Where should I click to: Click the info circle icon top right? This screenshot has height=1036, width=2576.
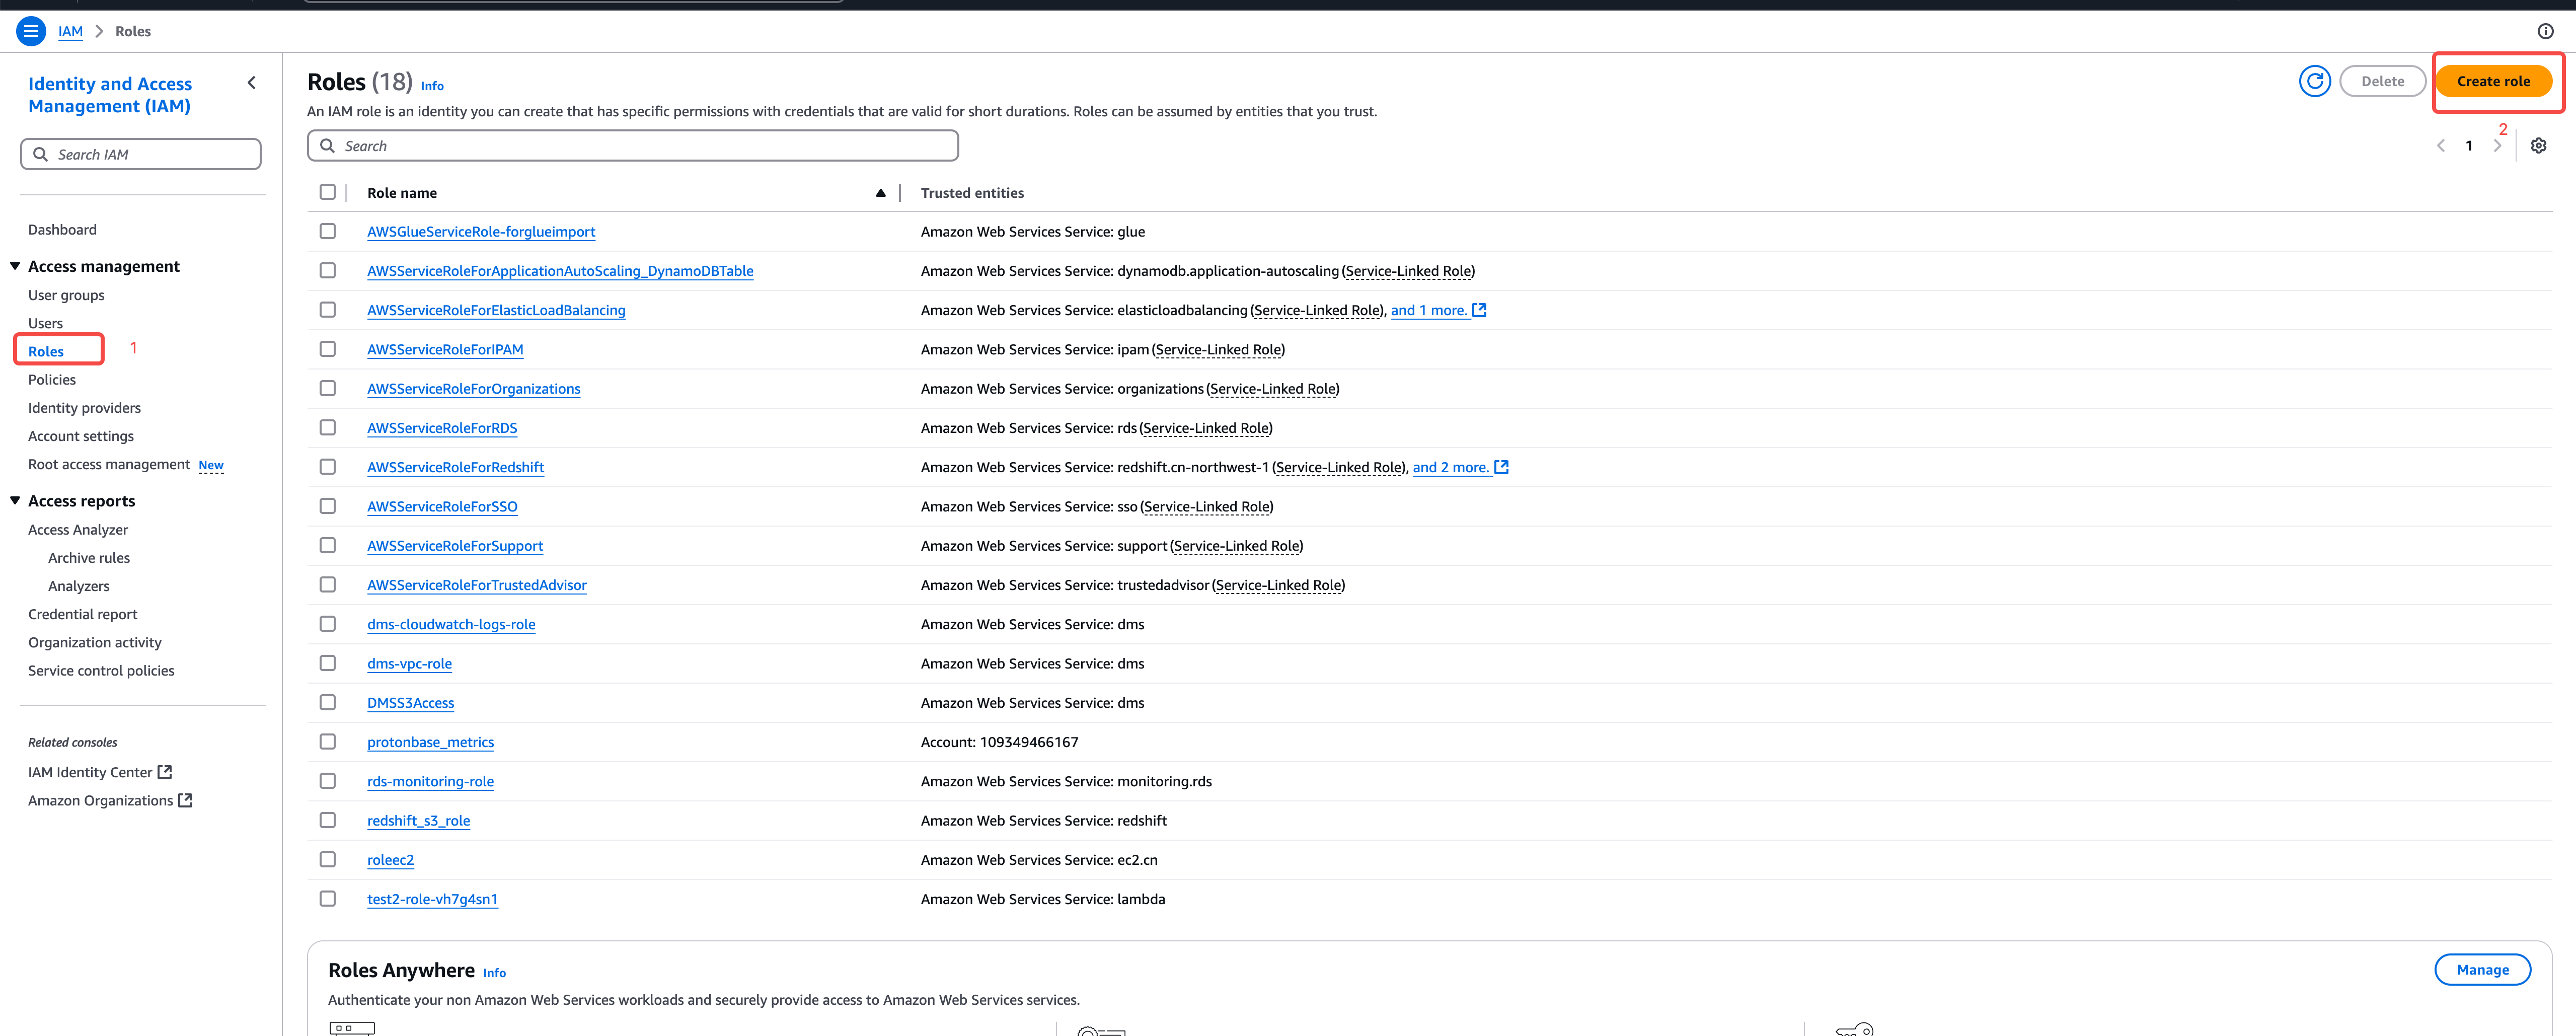[2545, 31]
